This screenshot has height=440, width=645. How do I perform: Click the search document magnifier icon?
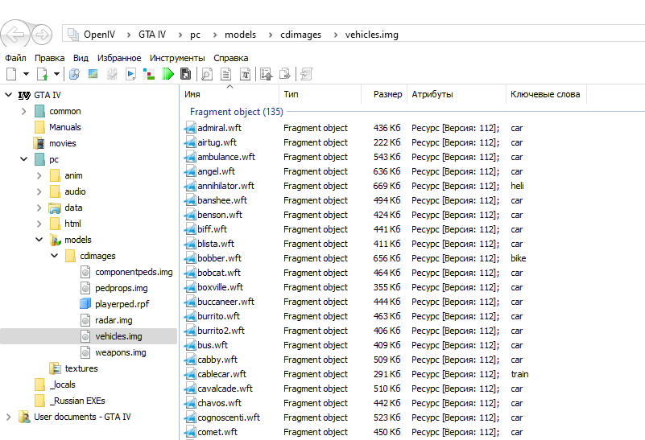point(207,74)
